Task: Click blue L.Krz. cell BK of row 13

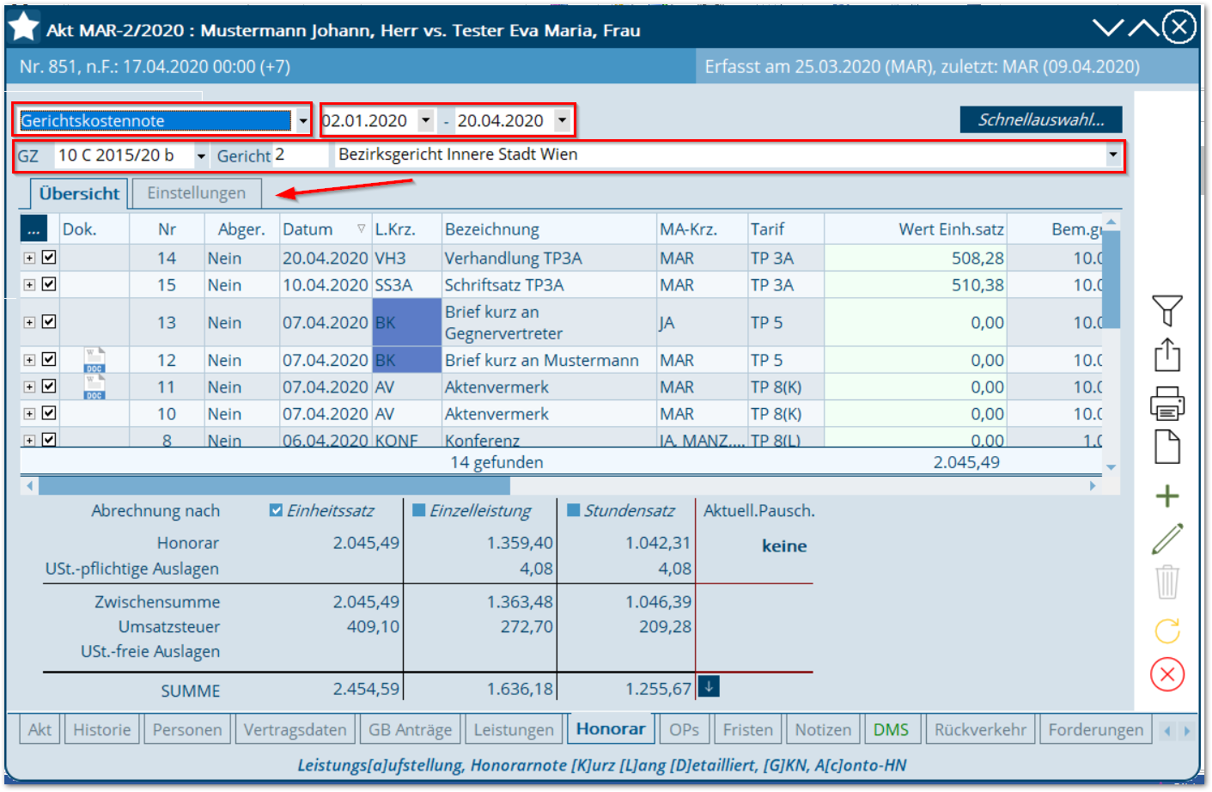Action: tap(406, 322)
